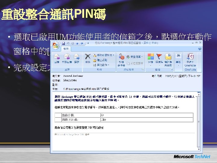
Task: Open Outlook help question mark icon
Action: point(200,49)
